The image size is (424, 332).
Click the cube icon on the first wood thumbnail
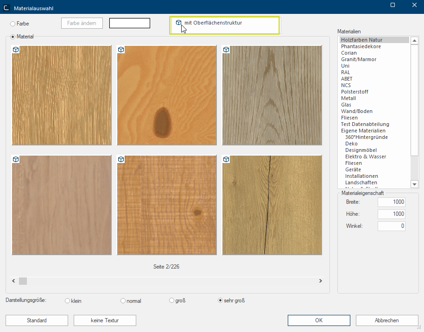coord(16,50)
